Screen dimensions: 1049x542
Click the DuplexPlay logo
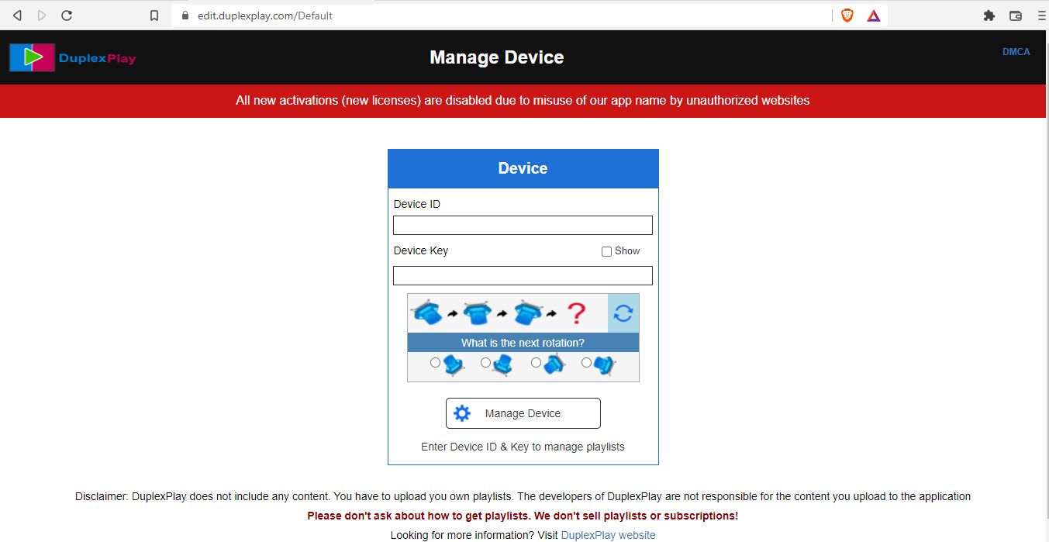pos(73,57)
